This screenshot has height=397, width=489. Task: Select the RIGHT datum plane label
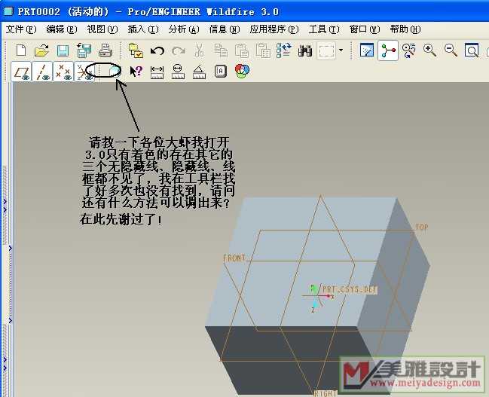(x=326, y=393)
